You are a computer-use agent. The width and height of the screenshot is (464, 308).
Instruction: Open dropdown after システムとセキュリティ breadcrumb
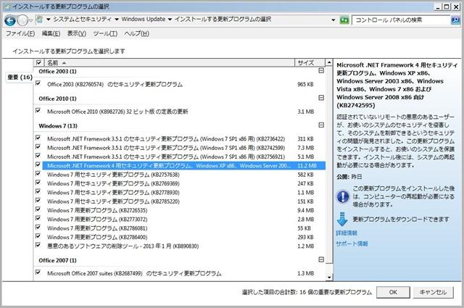(x=117, y=20)
